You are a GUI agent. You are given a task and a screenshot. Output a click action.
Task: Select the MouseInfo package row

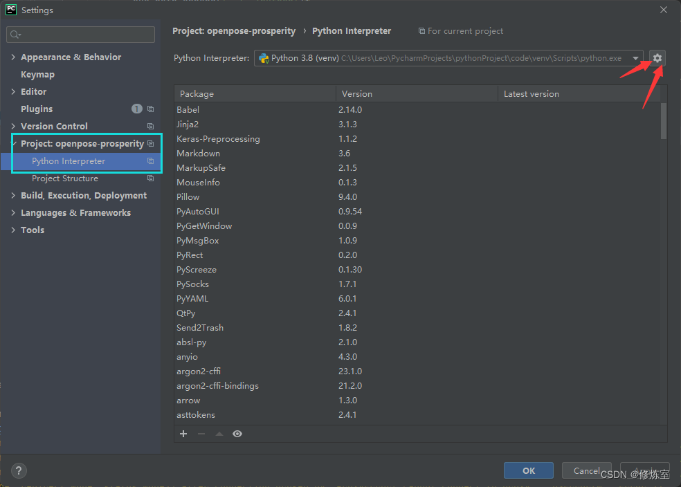tap(417, 183)
